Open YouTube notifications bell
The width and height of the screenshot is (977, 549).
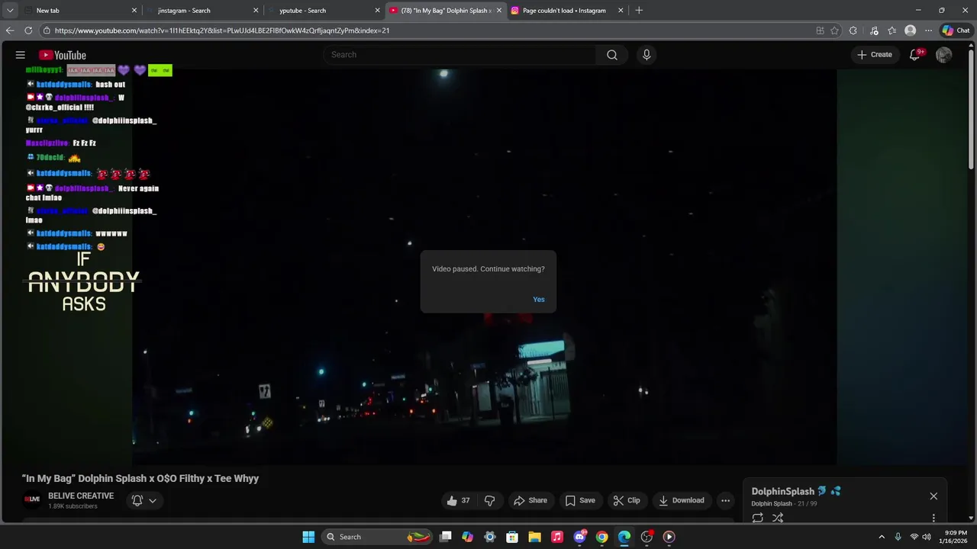[x=915, y=55]
